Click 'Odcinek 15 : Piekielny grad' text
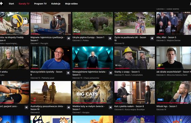The image size is (191, 123). [42, 78]
